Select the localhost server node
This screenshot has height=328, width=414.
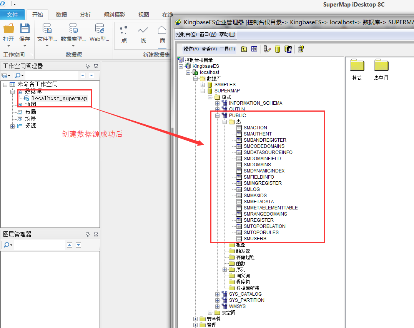click(x=209, y=72)
